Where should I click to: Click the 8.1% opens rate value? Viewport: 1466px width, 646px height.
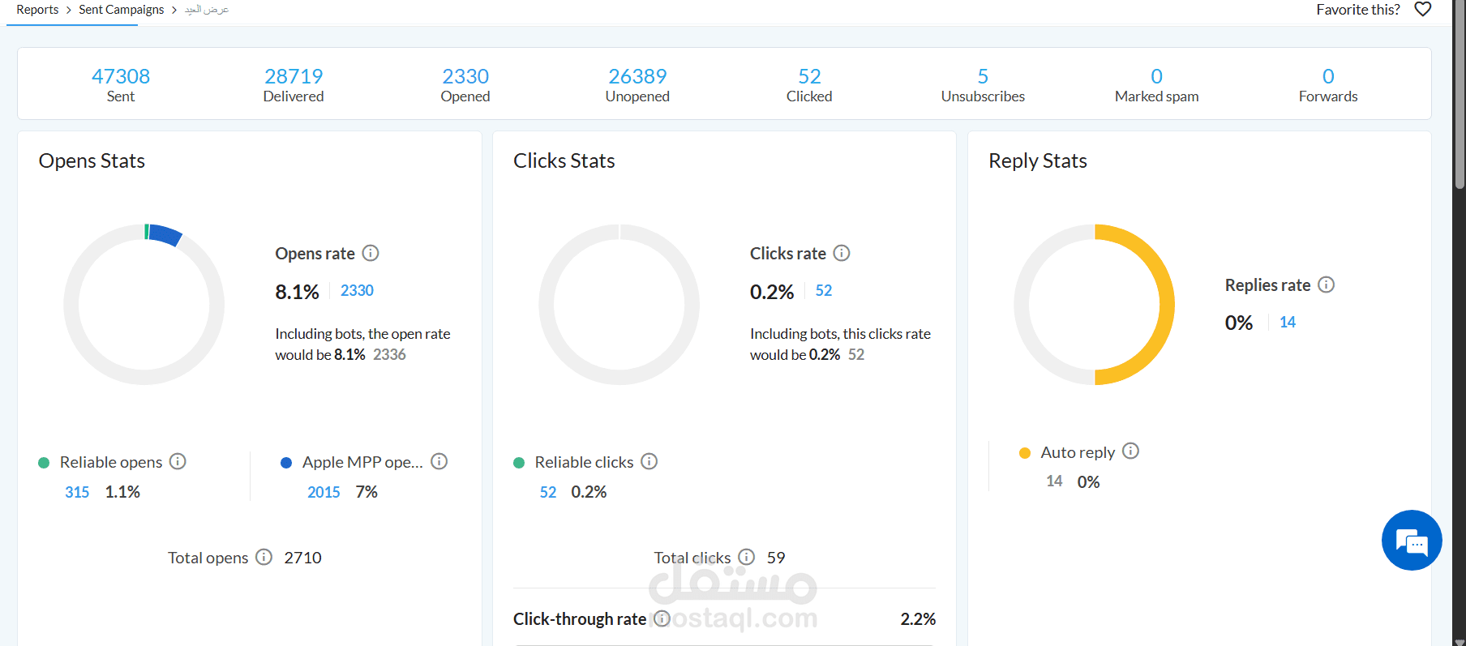tap(297, 292)
